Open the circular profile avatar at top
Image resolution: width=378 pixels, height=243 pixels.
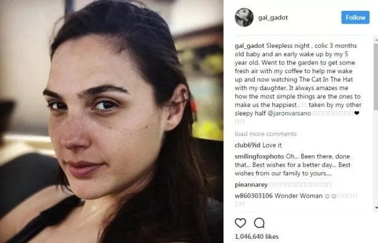(x=244, y=18)
